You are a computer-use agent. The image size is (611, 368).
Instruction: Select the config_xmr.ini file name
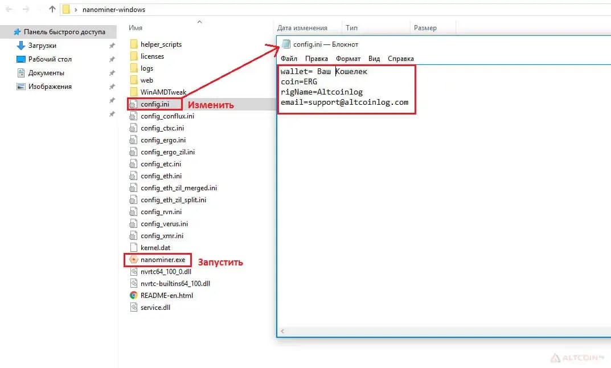[162, 236]
